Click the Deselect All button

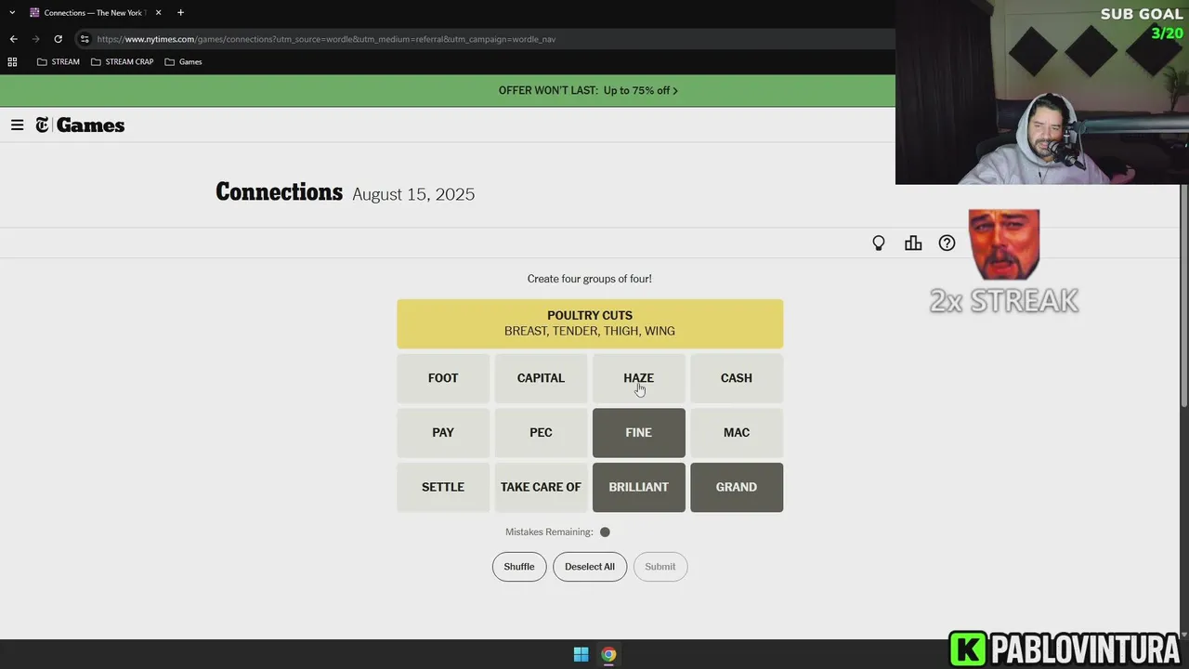(x=590, y=567)
